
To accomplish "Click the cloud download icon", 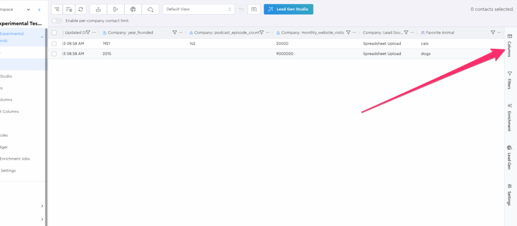I will [x=150, y=9].
